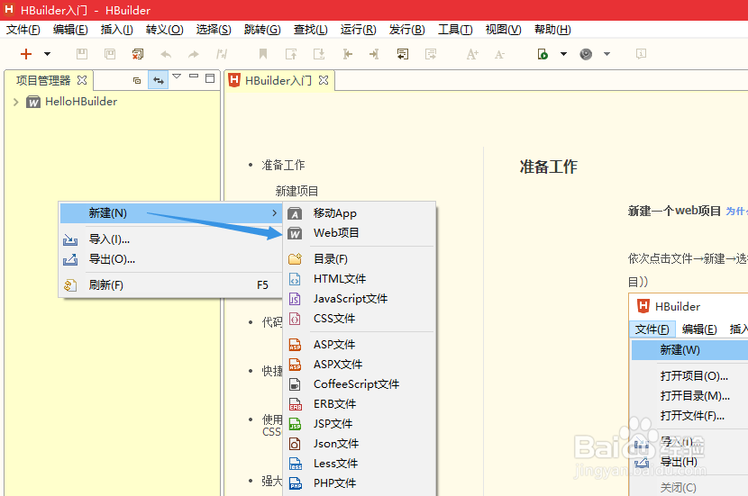Click the 准备工作 outline link
This screenshot has height=496, width=748.
click(283, 166)
